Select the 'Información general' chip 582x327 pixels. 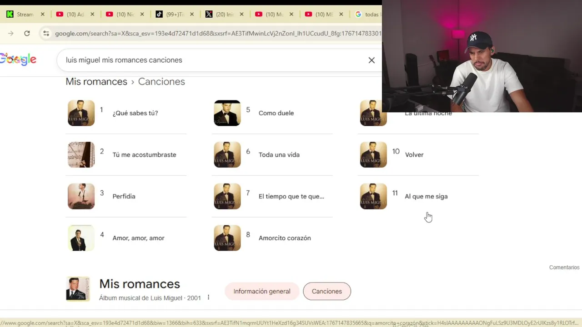(262, 292)
